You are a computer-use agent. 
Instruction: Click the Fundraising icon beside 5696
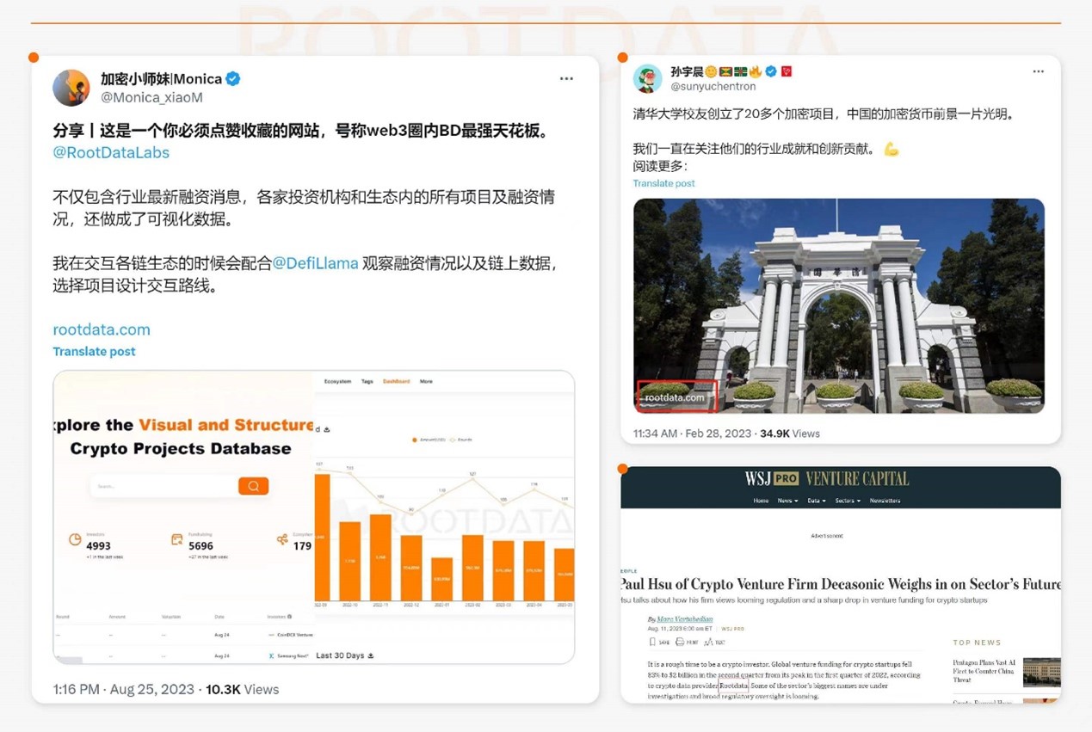pos(177,539)
